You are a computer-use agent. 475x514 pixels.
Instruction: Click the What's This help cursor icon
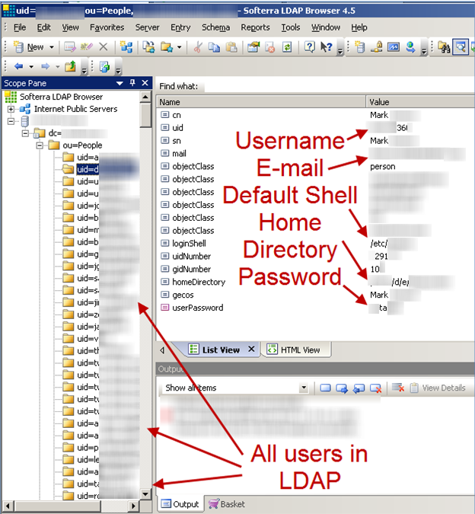[x=327, y=47]
